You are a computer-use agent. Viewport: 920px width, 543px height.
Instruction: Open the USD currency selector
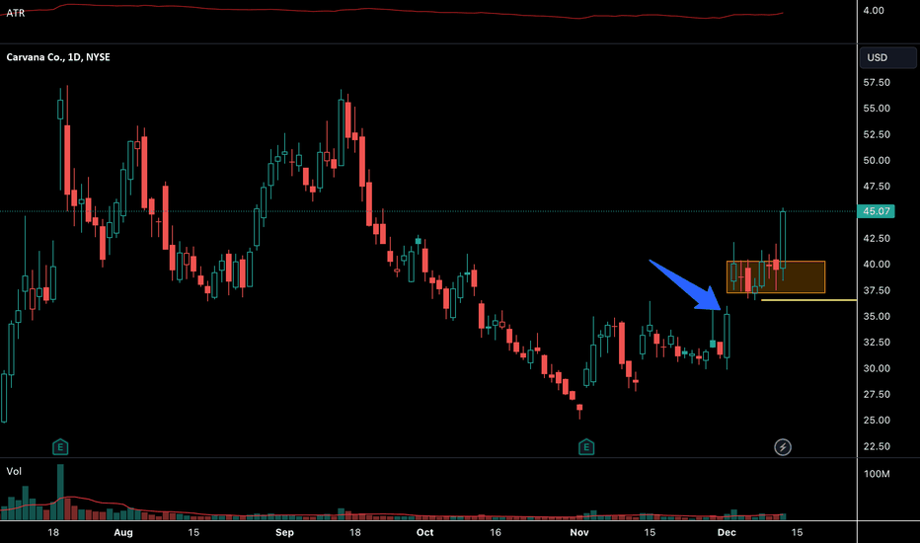[887, 57]
